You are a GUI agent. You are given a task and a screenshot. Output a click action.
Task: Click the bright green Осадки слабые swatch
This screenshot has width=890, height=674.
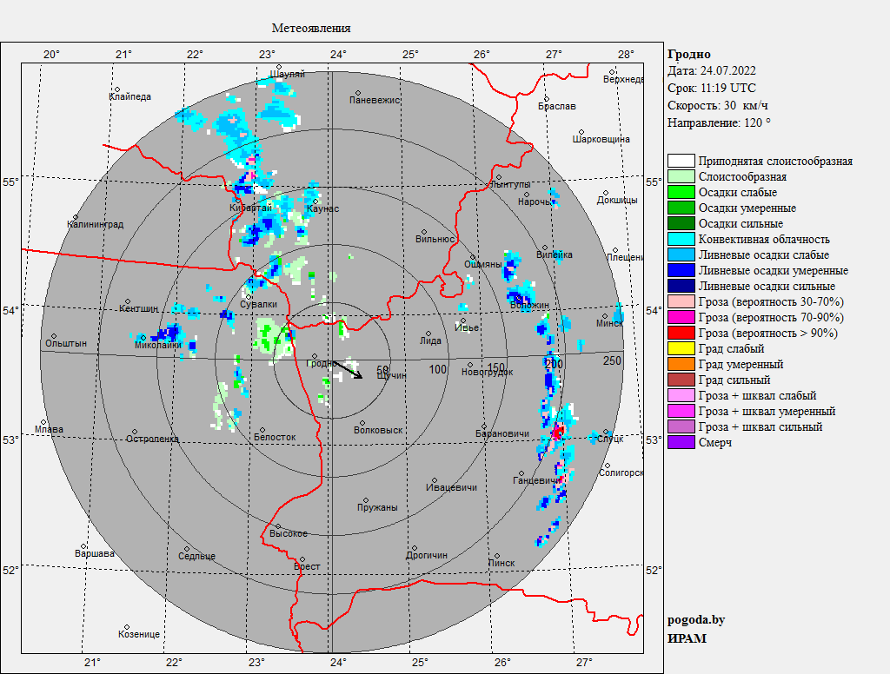(x=681, y=193)
